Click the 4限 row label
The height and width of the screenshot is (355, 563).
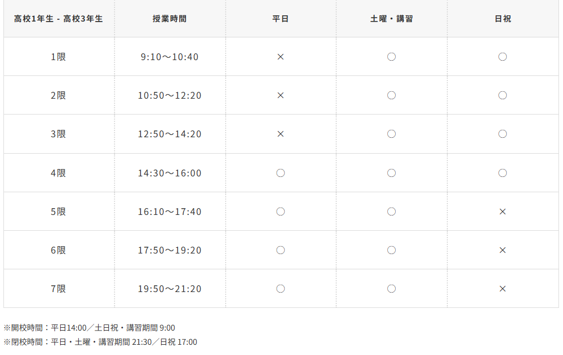58,173
